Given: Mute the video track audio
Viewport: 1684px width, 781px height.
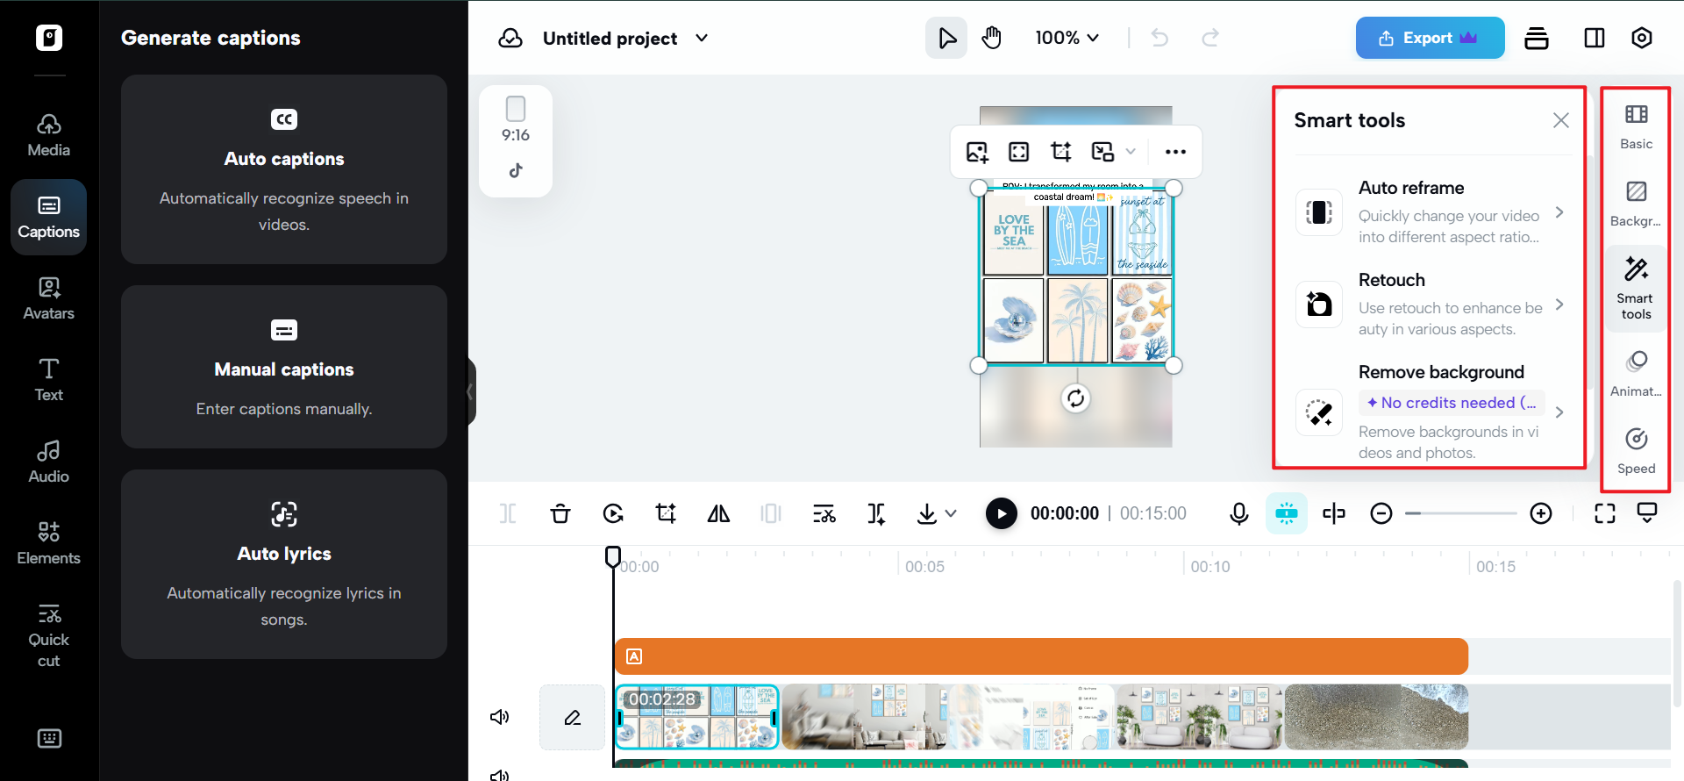Looking at the screenshot, I should tap(499, 717).
